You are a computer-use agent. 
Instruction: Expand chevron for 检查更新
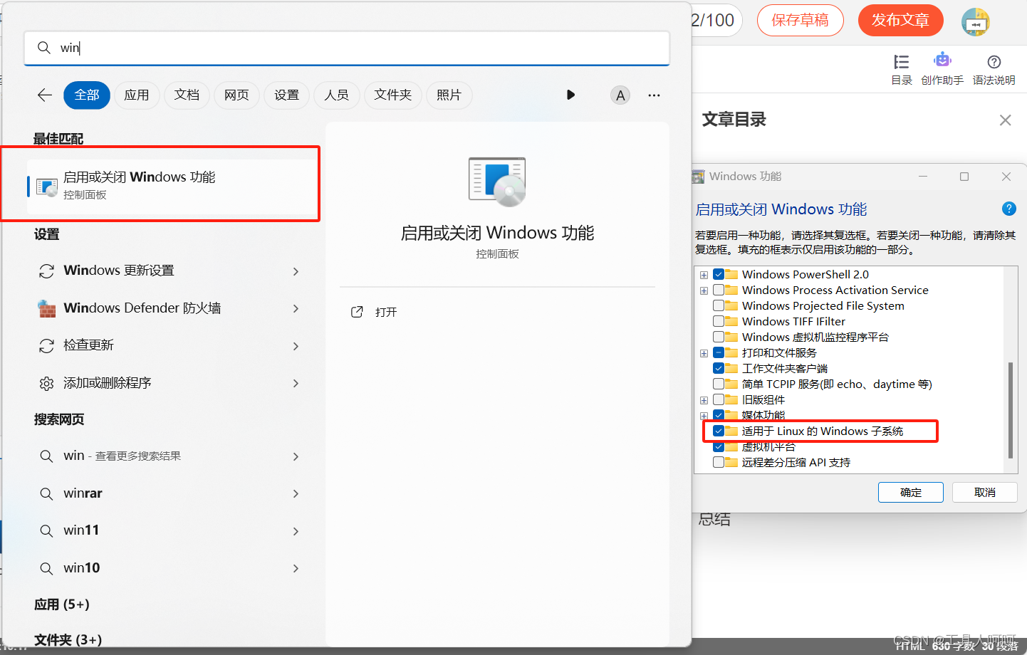(x=296, y=346)
